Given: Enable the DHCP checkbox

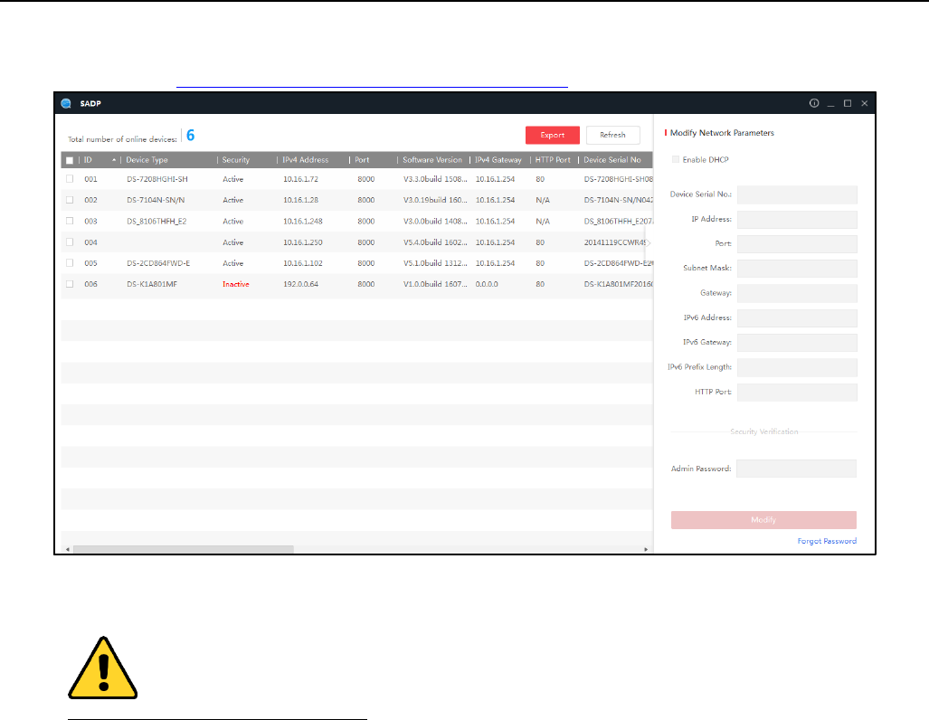Looking at the screenshot, I should coord(676,159).
